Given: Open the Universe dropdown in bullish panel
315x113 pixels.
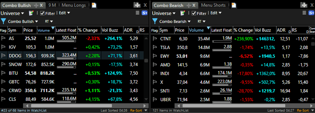Looking at the screenshot, I should pos(12,13).
